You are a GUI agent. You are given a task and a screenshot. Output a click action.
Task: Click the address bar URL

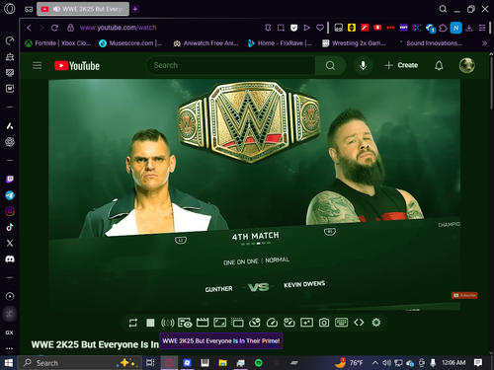pos(118,28)
